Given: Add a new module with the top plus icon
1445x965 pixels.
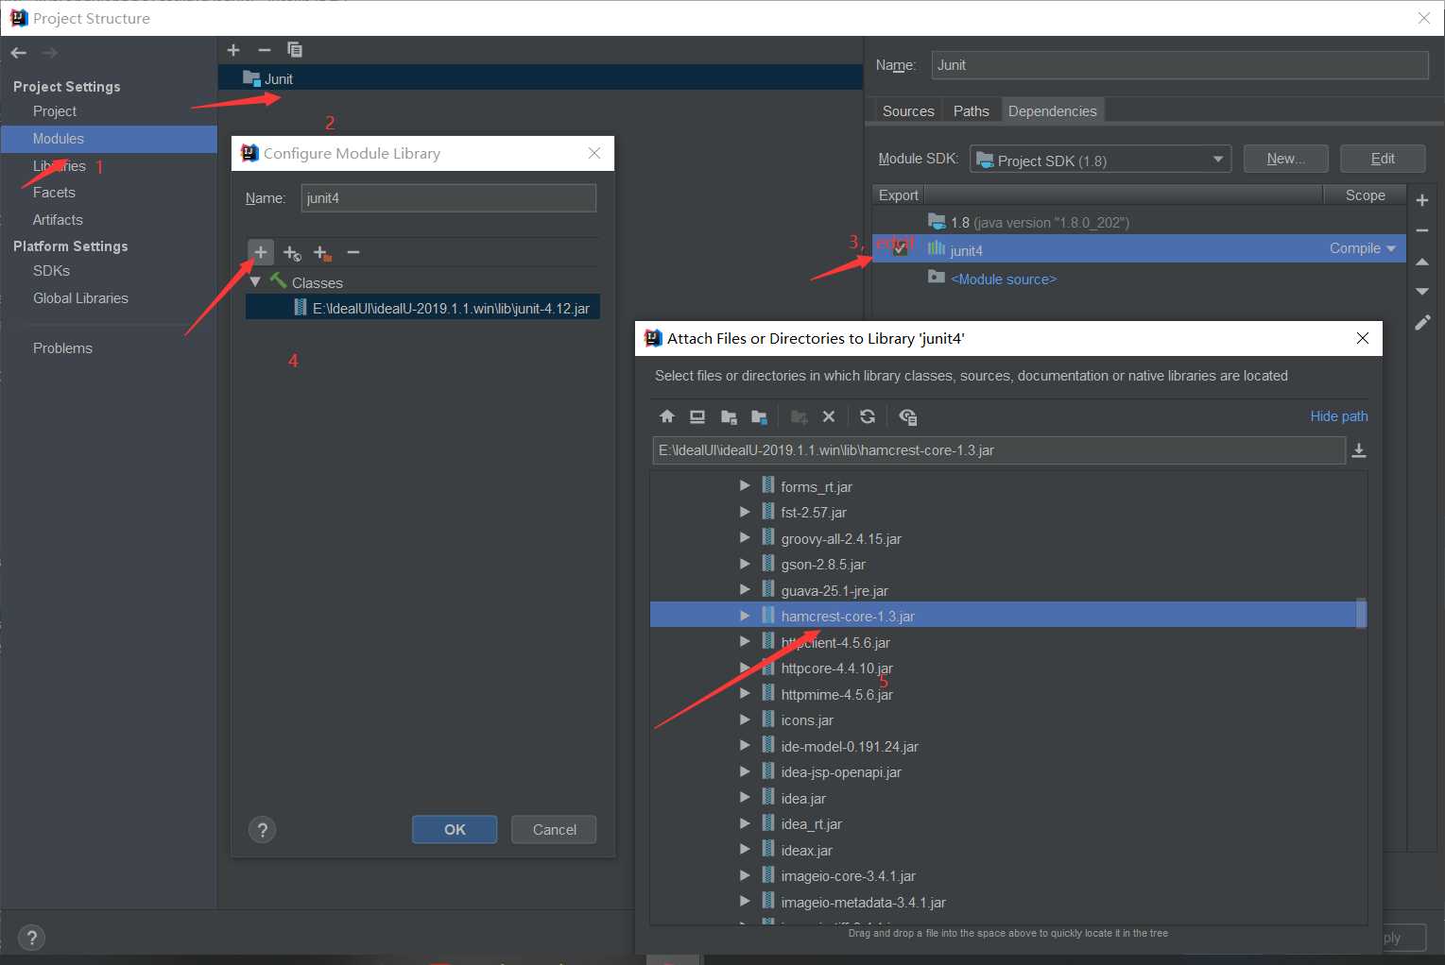Looking at the screenshot, I should point(233,50).
